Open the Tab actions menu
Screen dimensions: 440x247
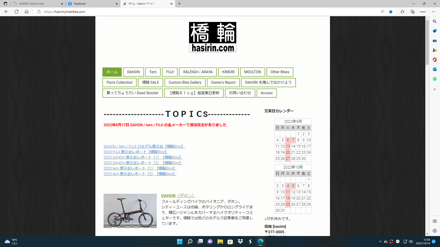tap(5, 3)
